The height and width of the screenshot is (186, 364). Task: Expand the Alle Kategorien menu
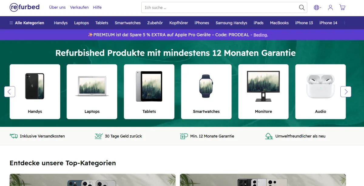tap(27, 23)
